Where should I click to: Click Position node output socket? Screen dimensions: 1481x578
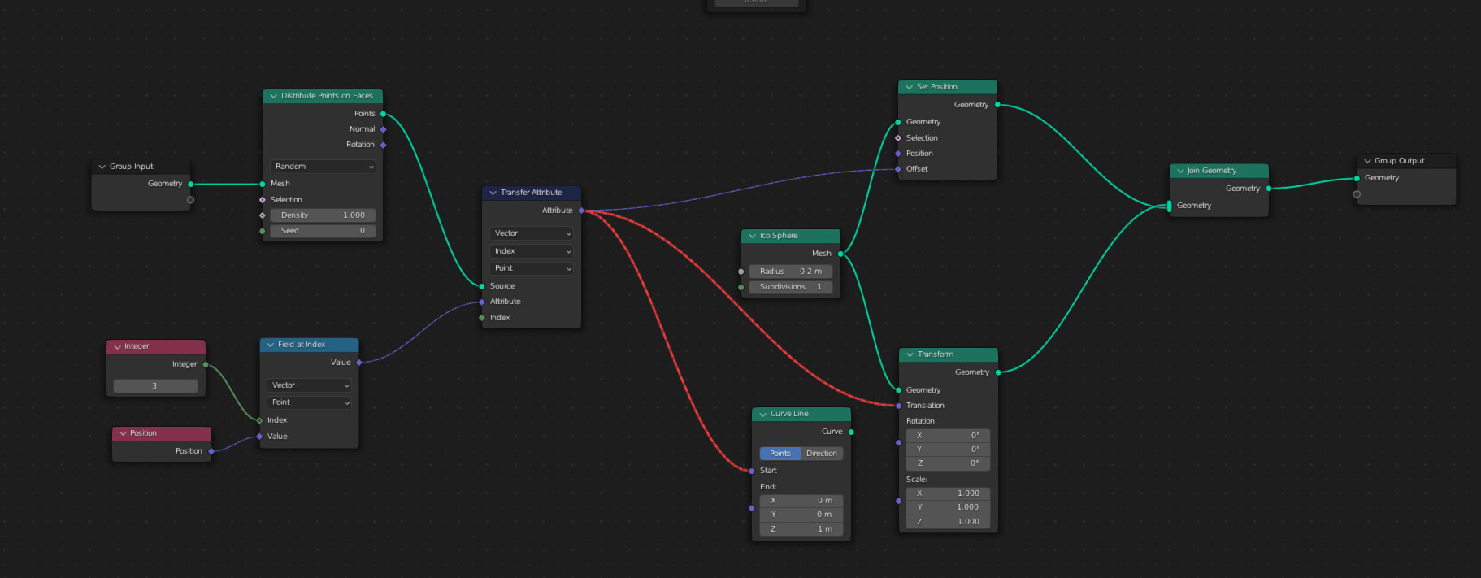click(x=211, y=451)
